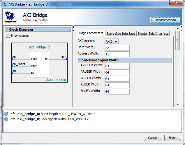Open the Documentation button
Viewport: 185px width, 145px height.
(x=165, y=20)
